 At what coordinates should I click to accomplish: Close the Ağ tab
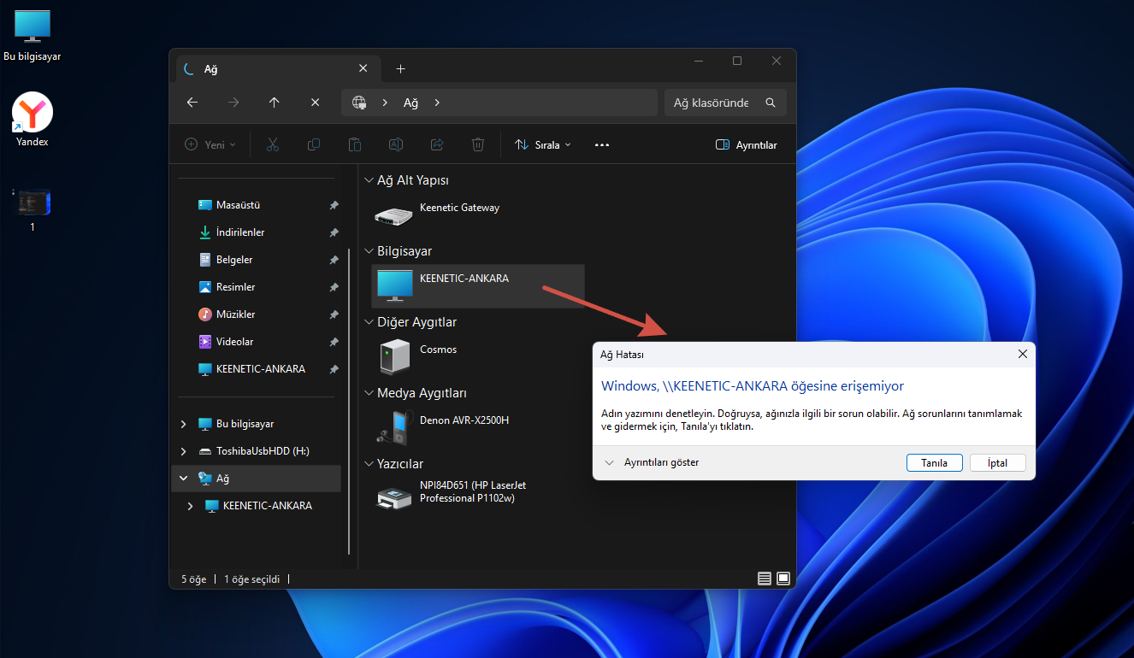click(363, 69)
